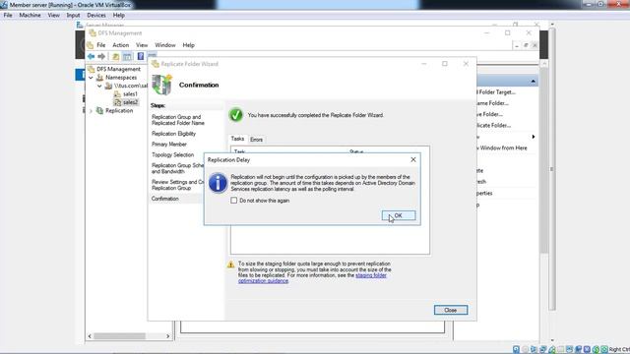Click the Right Ctrl host key indicator
The height and width of the screenshot is (354, 630).
point(619,350)
